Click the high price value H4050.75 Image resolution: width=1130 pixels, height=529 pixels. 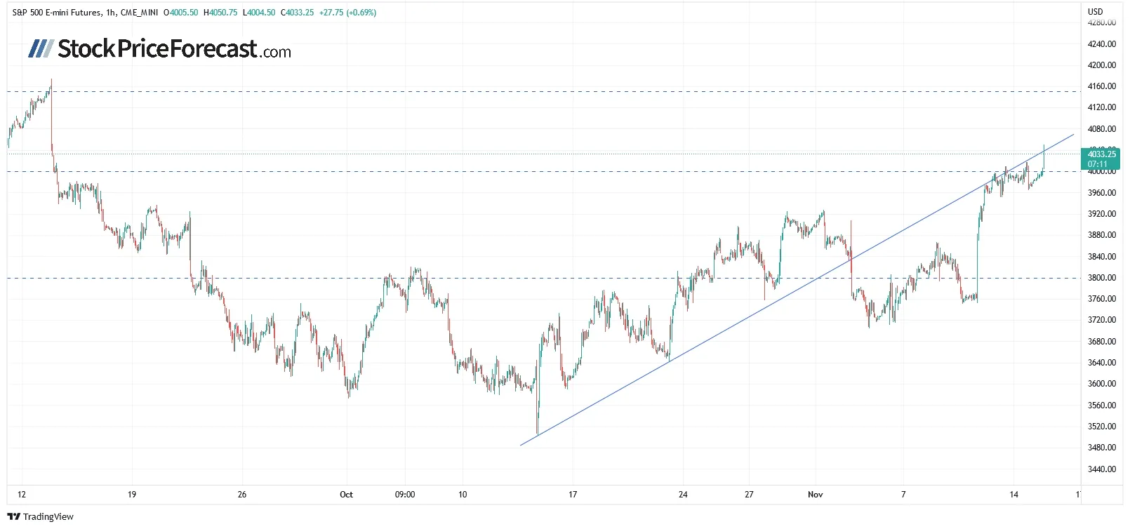tap(220, 13)
